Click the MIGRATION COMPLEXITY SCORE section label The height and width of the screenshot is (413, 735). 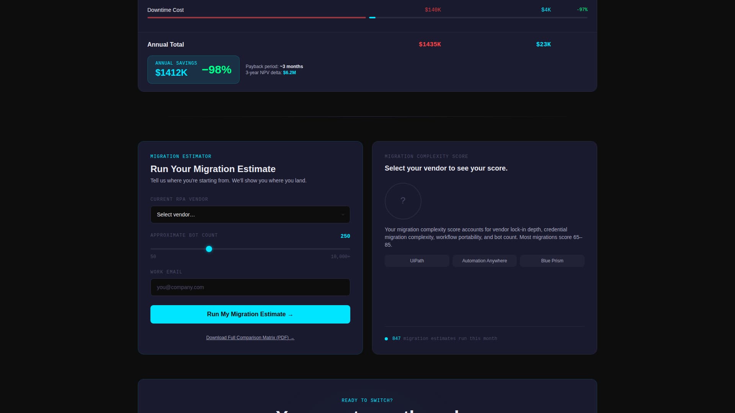point(426,156)
